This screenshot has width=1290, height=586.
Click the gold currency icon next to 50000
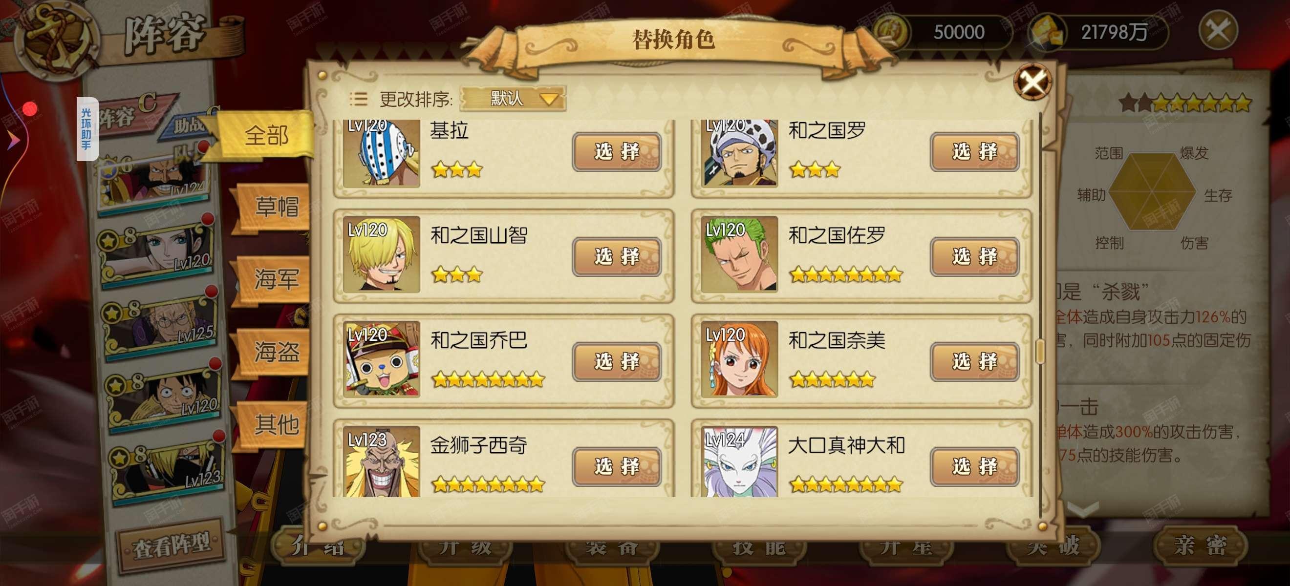click(892, 31)
